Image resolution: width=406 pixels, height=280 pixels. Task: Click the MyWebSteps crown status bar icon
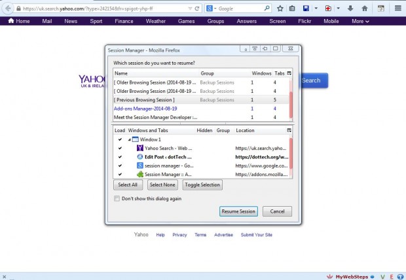[329, 277]
